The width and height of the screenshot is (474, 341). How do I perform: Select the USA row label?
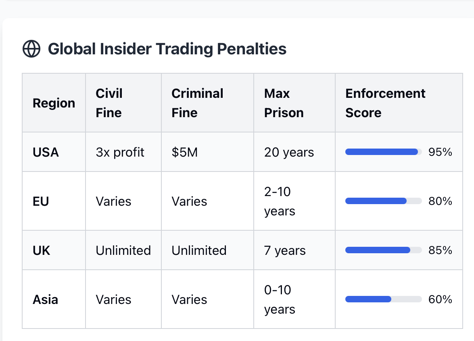click(x=46, y=152)
